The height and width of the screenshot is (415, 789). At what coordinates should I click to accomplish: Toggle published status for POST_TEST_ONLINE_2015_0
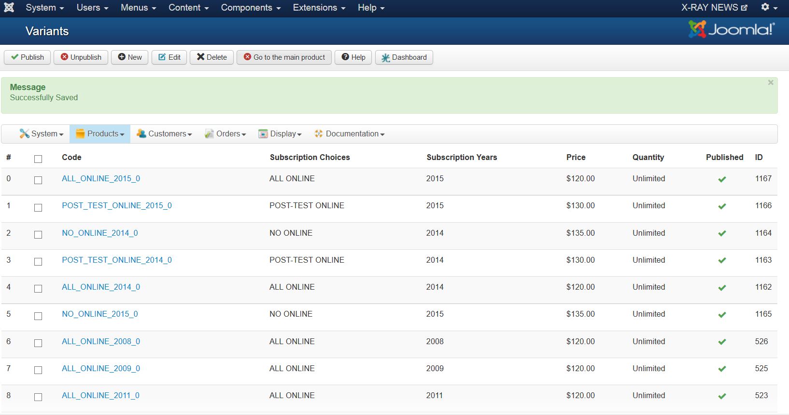coord(722,206)
